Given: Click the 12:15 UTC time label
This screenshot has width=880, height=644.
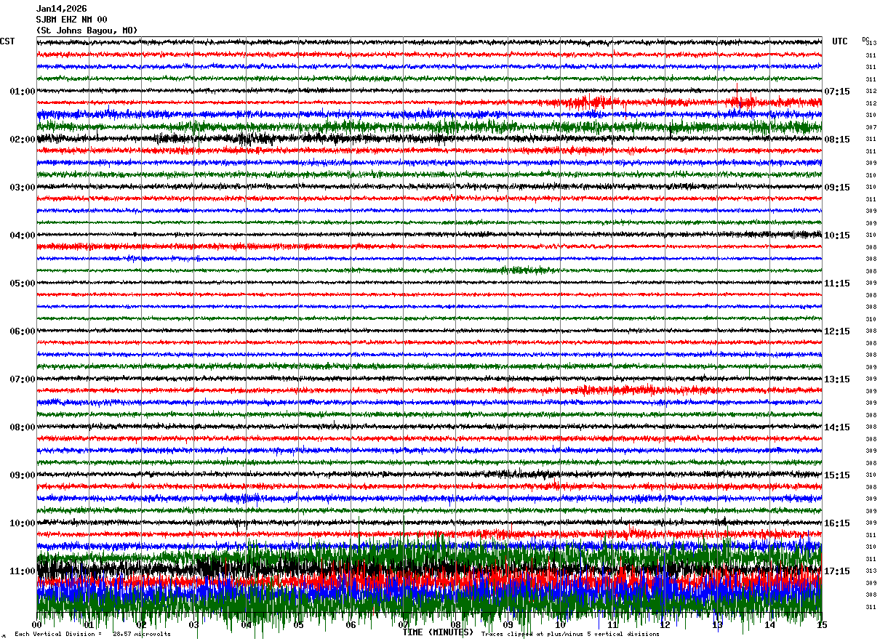Looking at the screenshot, I should 837,331.
